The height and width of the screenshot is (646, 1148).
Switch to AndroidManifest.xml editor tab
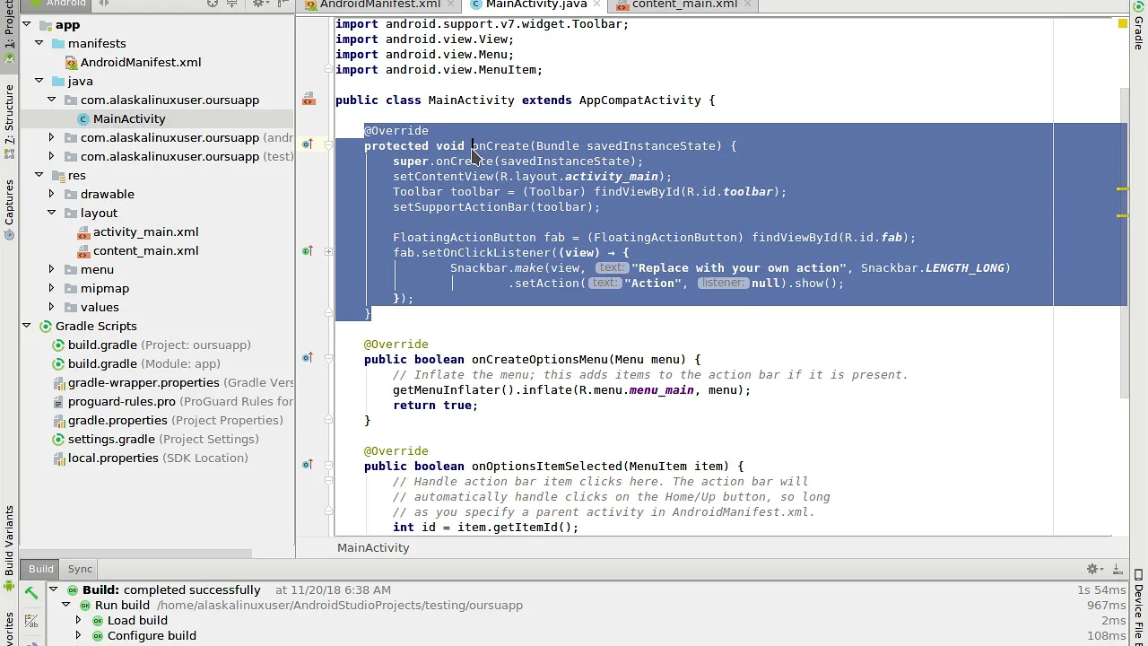point(379,4)
